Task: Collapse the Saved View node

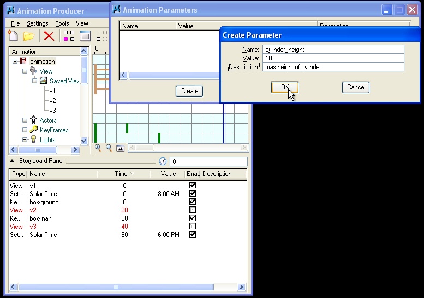Action: pyautogui.click(x=34, y=81)
